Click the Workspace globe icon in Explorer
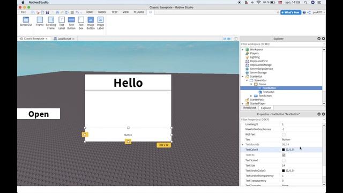 pos(247,49)
